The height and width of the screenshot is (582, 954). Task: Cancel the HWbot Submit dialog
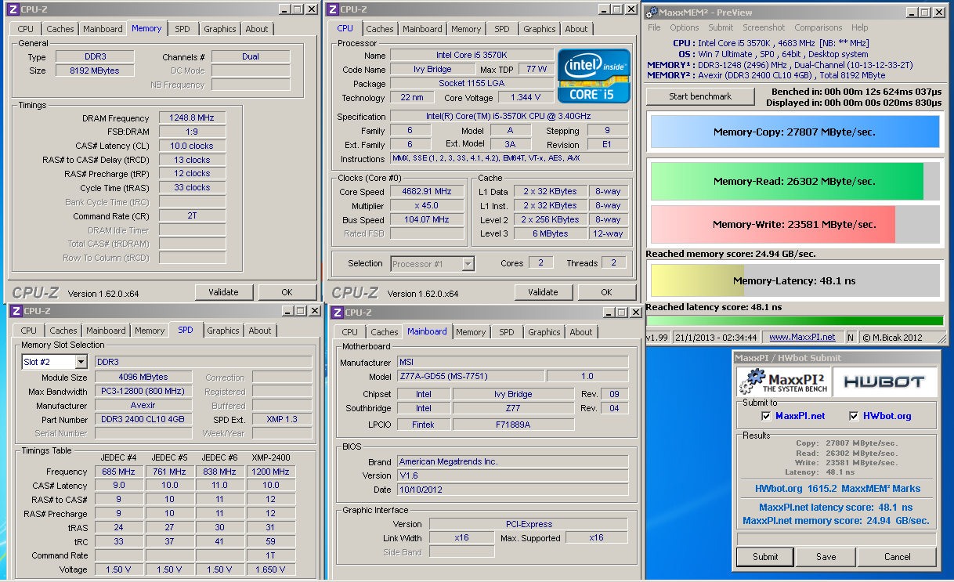[898, 557]
